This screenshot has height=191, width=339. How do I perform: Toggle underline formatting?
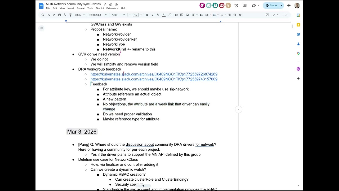158,15
